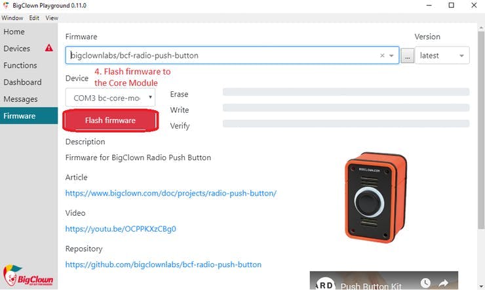Open the Version latest dropdown
Viewport: 485px width, 290px height.
tap(442, 55)
